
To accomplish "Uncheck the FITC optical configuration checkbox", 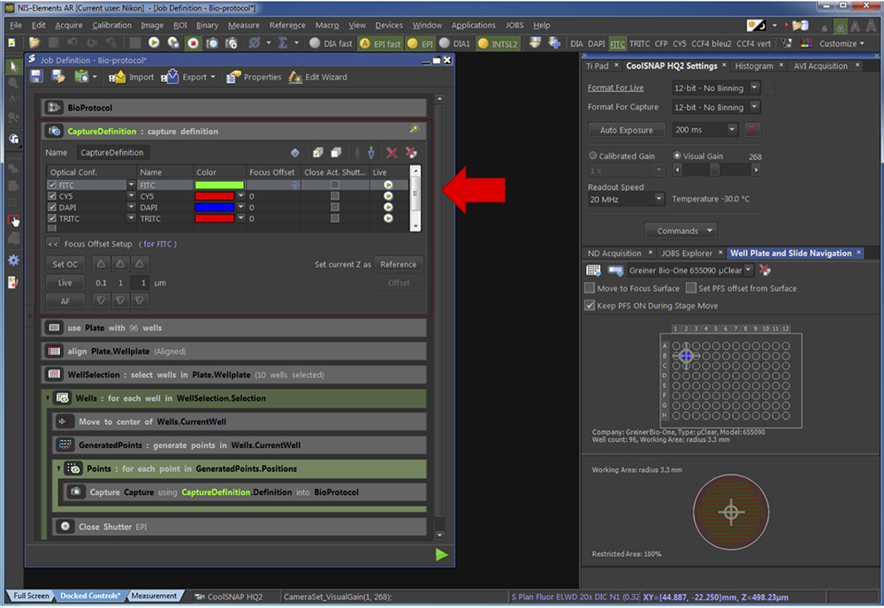I will pos(52,185).
